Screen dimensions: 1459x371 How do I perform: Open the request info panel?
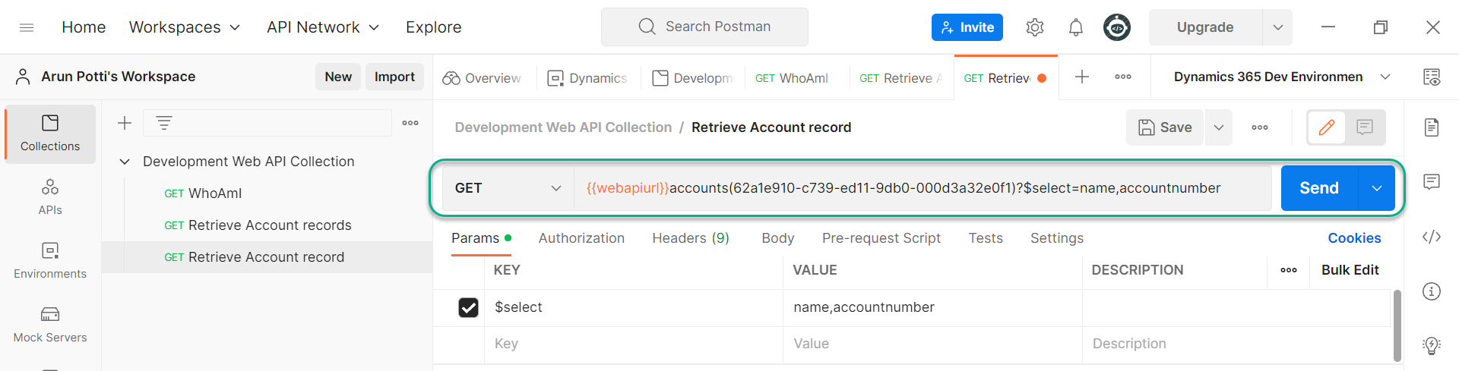(1432, 291)
